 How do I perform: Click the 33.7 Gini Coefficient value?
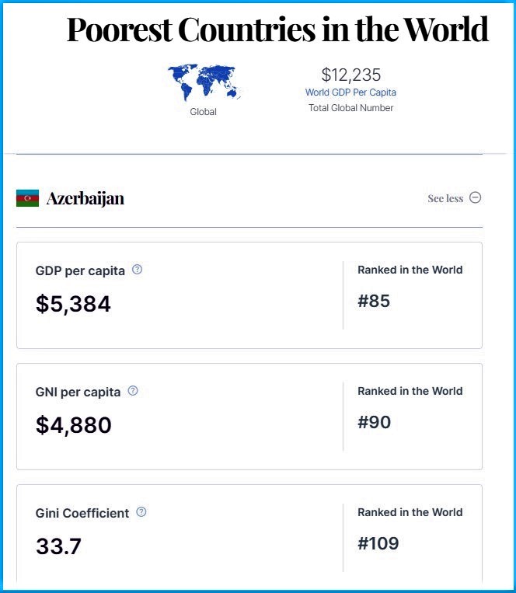58,546
